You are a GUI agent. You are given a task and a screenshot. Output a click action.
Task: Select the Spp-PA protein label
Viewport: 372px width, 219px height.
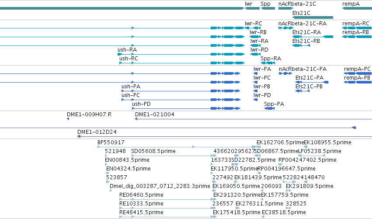click(x=274, y=104)
